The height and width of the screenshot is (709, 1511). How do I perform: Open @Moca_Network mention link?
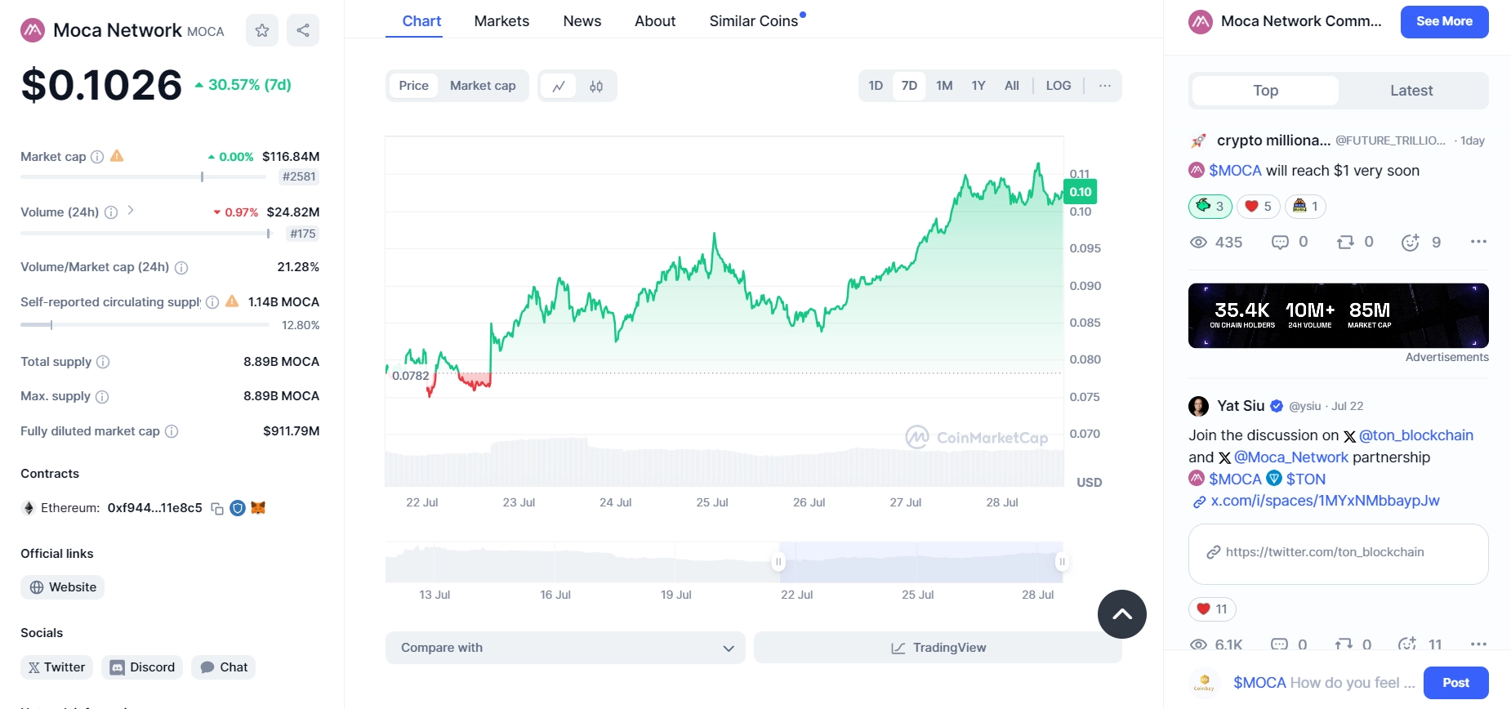pos(1290,457)
